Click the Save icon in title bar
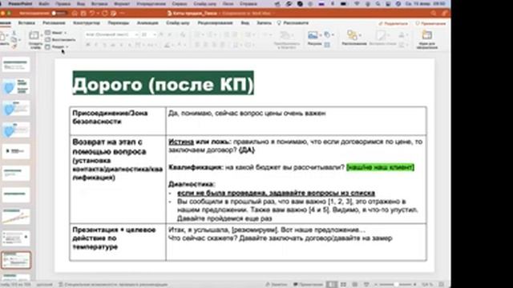The height and width of the screenshot is (288, 513). (x=83, y=14)
